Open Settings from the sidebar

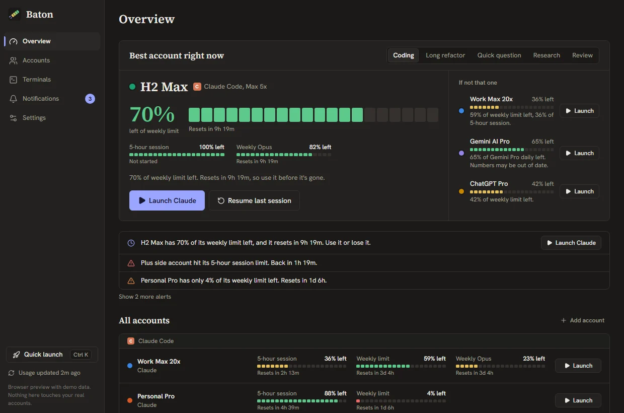[52, 118]
